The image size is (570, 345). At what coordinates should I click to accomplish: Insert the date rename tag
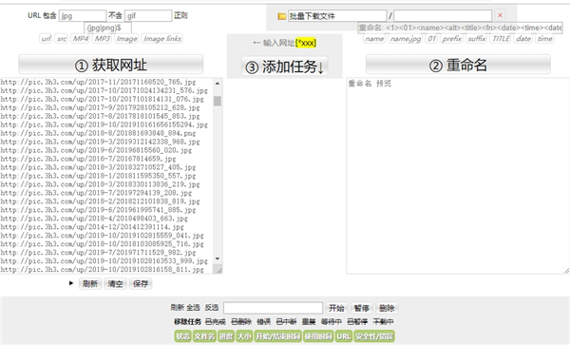[523, 39]
